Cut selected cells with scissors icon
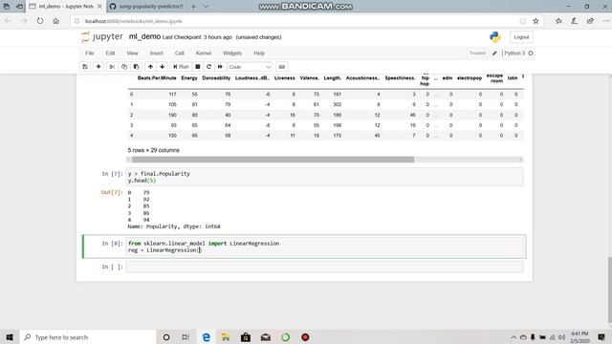 click(112, 67)
